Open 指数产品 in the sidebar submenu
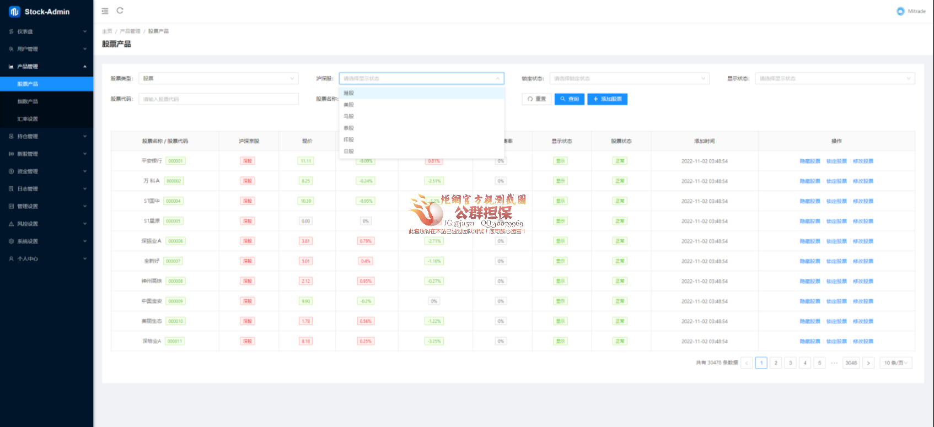Viewport: 934px width, 427px height. [28, 101]
